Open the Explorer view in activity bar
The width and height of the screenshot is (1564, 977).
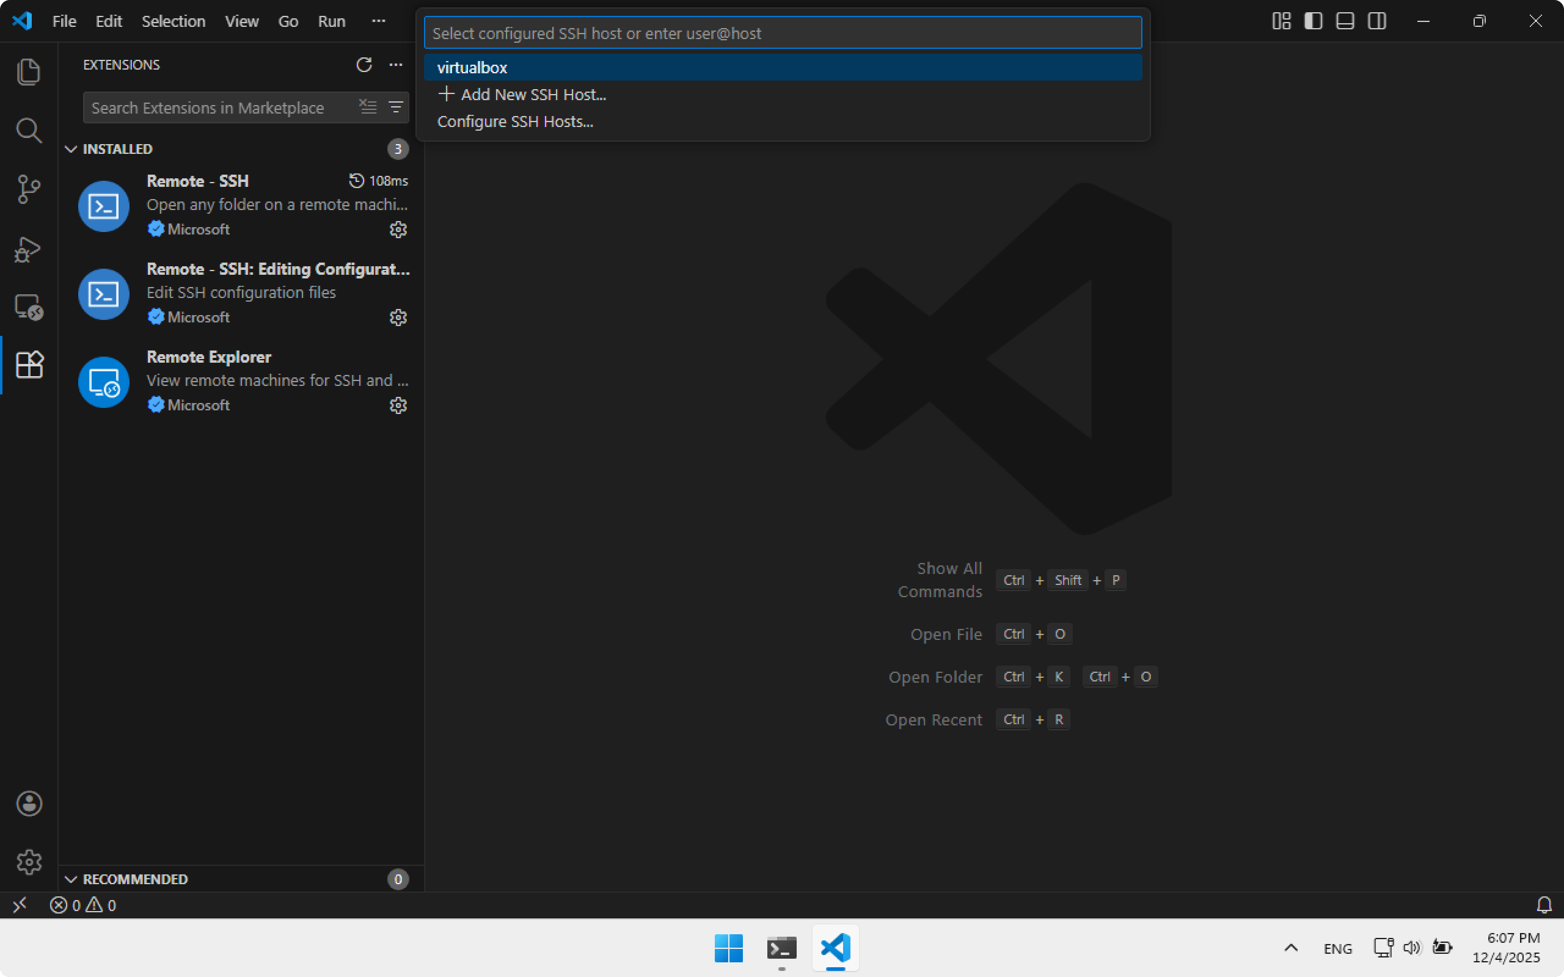[x=29, y=71]
